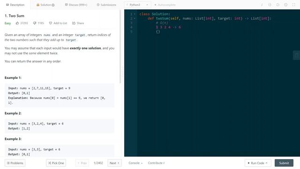Click the description panel scrollbar
The height and width of the screenshot is (169, 300).
[120, 46]
